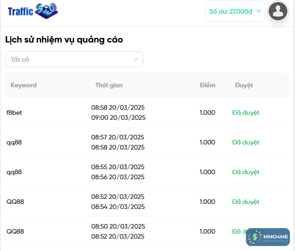295x251 pixels.
Task: Expand the Số dư balance dropdown
Action: (235, 11)
